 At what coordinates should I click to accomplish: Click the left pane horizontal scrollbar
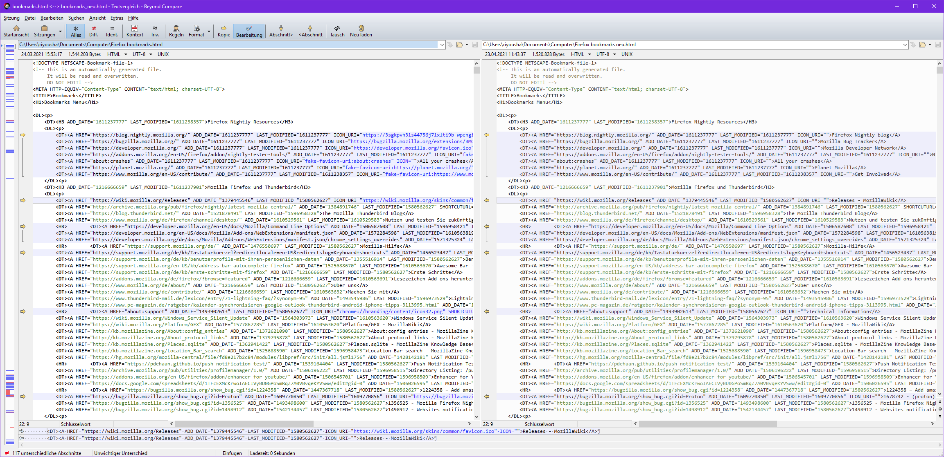(244, 424)
